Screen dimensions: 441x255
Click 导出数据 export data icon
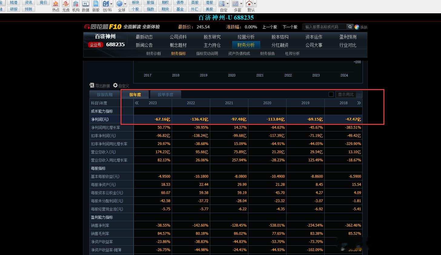(x=100, y=86)
